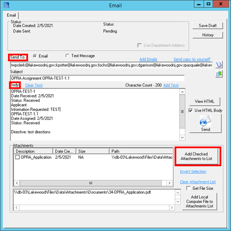Screen dimensions: 231x231
Task: Click Add Checked Attachments to List
Action: [197, 156]
